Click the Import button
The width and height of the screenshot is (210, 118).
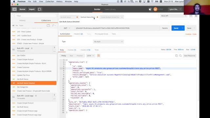(32, 9)
